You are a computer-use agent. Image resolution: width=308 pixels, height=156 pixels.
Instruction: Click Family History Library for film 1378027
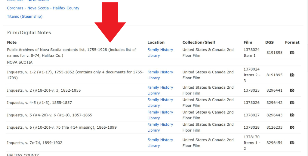click(x=160, y=115)
